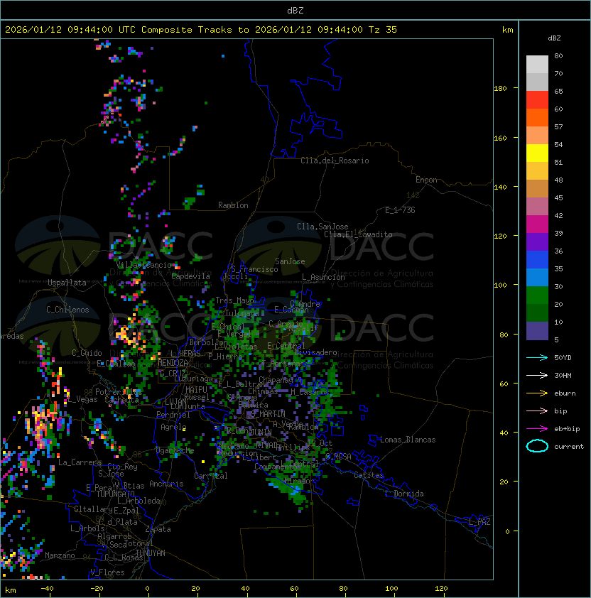This screenshot has height=598, width=591.
Task: Click the Villavicencio place label
Action: click(143, 265)
